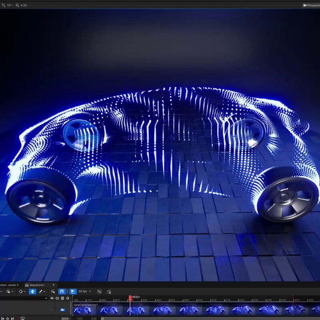Open the keyframe options diamond dropdown
Image resolution: width=320 pixels, height=320 pixels.
tap(22, 292)
